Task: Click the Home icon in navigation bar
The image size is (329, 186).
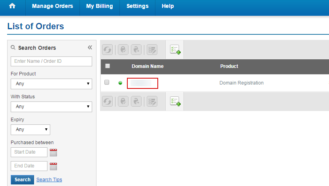Action: 12,6
